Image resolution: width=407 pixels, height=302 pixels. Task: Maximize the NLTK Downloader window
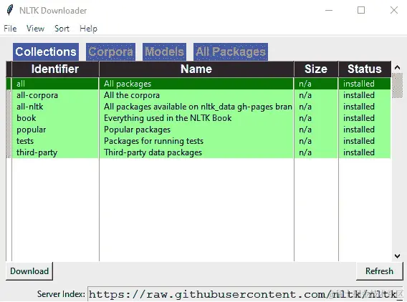(x=361, y=10)
